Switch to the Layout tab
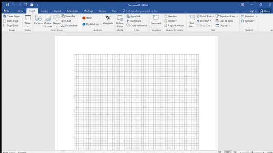This screenshot has height=153, width=273. [57, 11]
